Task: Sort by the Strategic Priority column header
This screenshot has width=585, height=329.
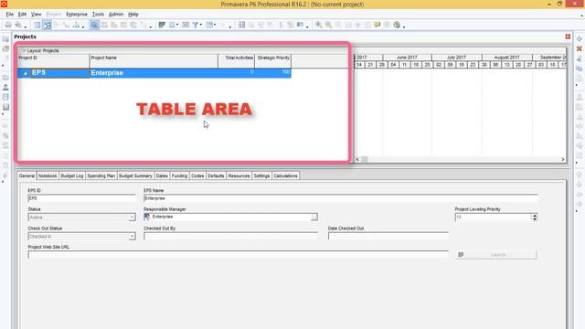Action: 273,61
